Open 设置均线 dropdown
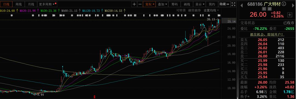This screenshot has height=99, width=296. [211, 10]
